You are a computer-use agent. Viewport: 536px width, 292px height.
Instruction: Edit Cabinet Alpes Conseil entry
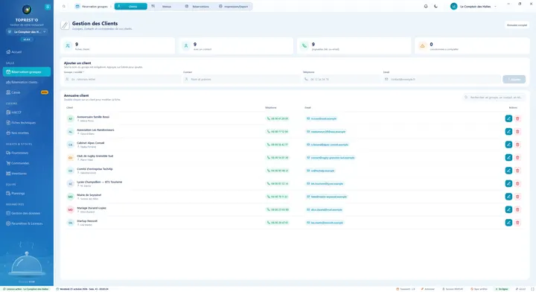coord(508,145)
